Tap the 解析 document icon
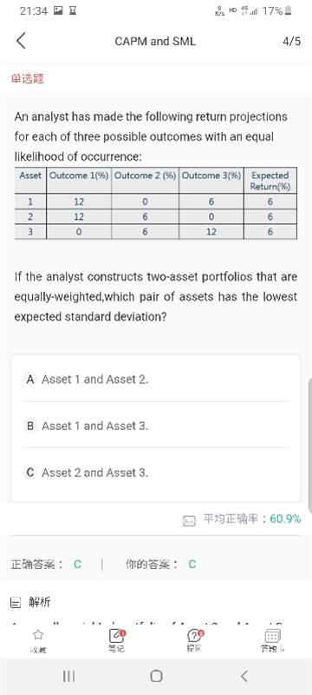The image size is (312, 695). [x=16, y=603]
